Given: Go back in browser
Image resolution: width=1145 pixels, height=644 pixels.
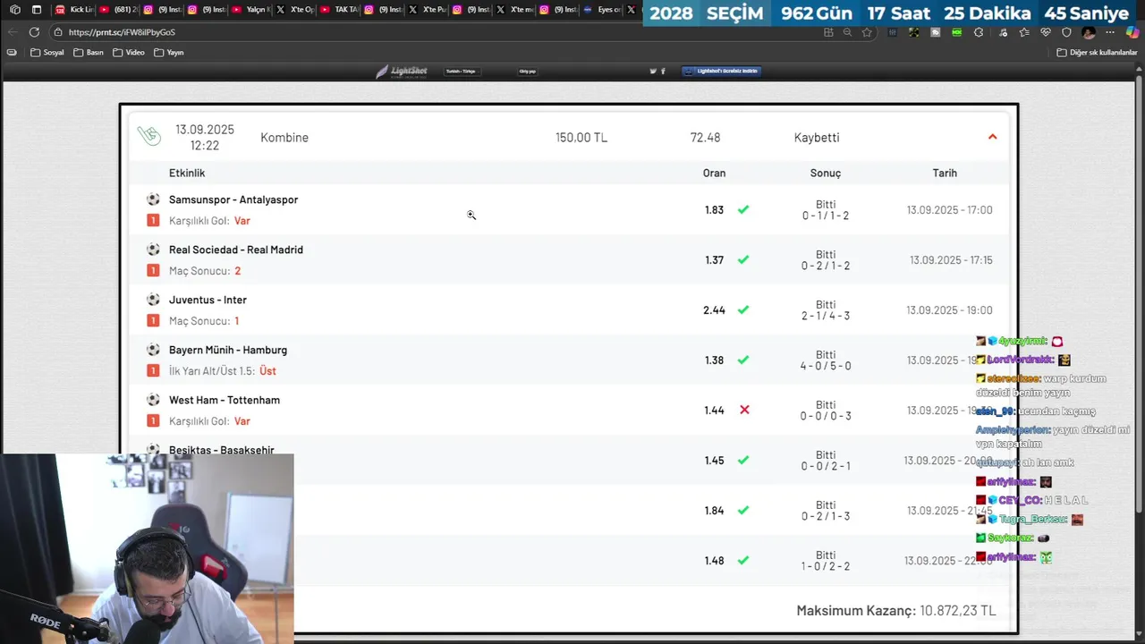Looking at the screenshot, I should pos(13,32).
